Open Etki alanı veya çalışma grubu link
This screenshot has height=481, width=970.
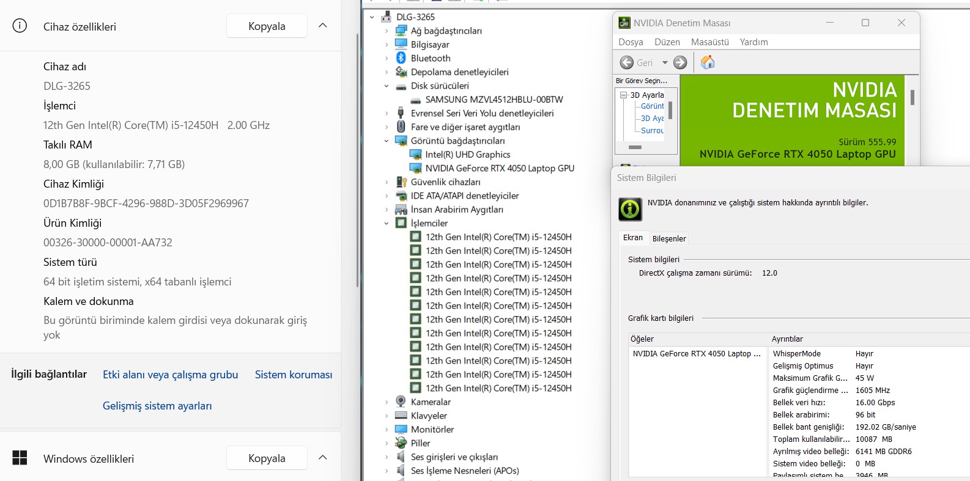pos(170,375)
